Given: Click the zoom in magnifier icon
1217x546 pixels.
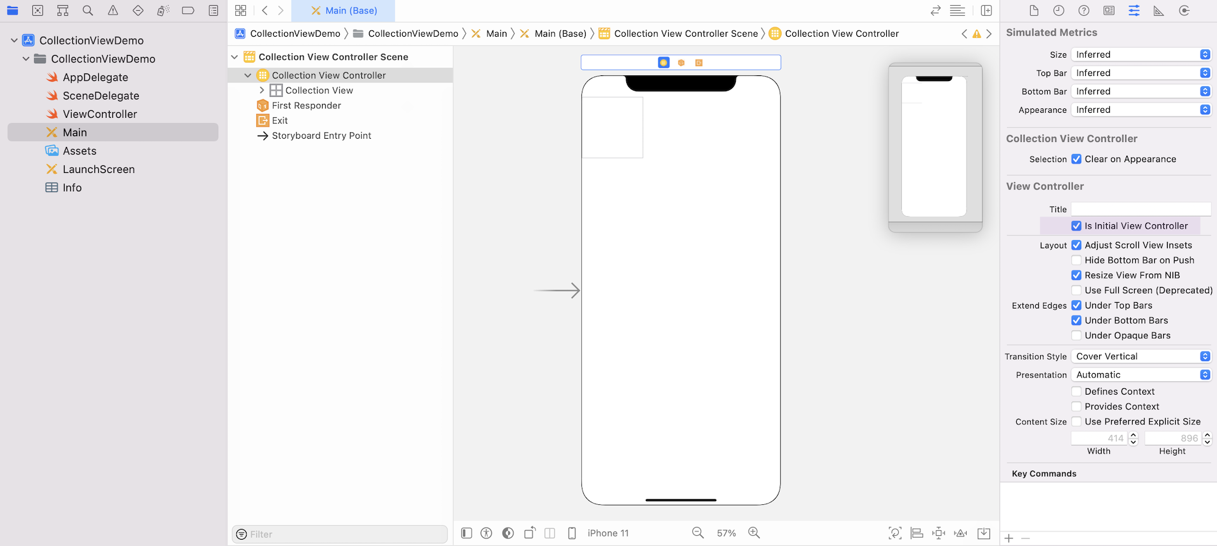Looking at the screenshot, I should (754, 533).
